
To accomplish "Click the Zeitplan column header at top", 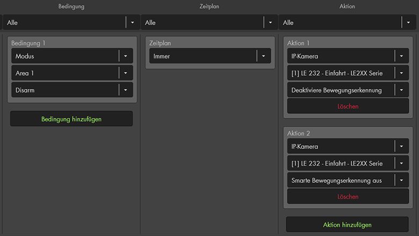I will coord(209,6).
